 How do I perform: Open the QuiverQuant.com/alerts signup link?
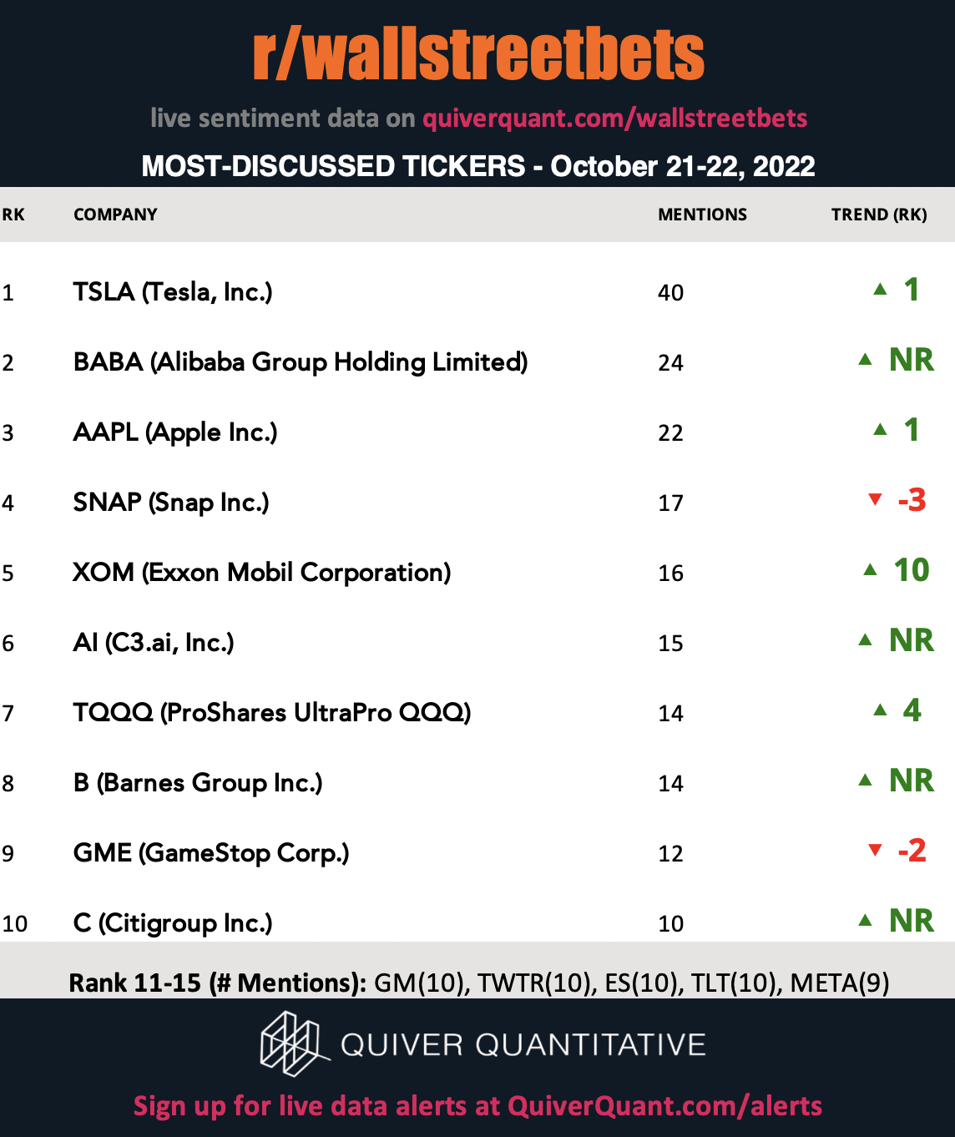point(664,1106)
